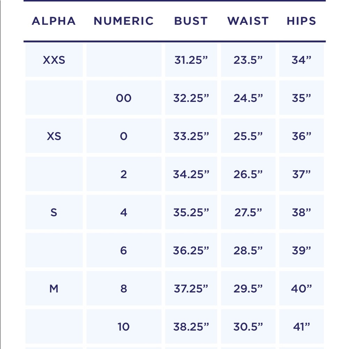Select the M alpha size cell
The width and height of the screenshot is (349, 349).
click(x=54, y=289)
